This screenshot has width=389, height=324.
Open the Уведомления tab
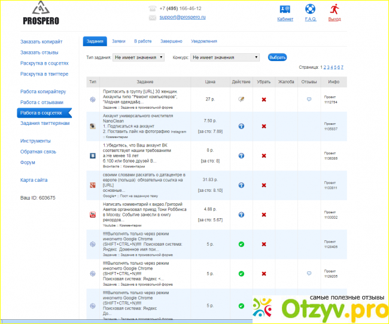coord(203,41)
